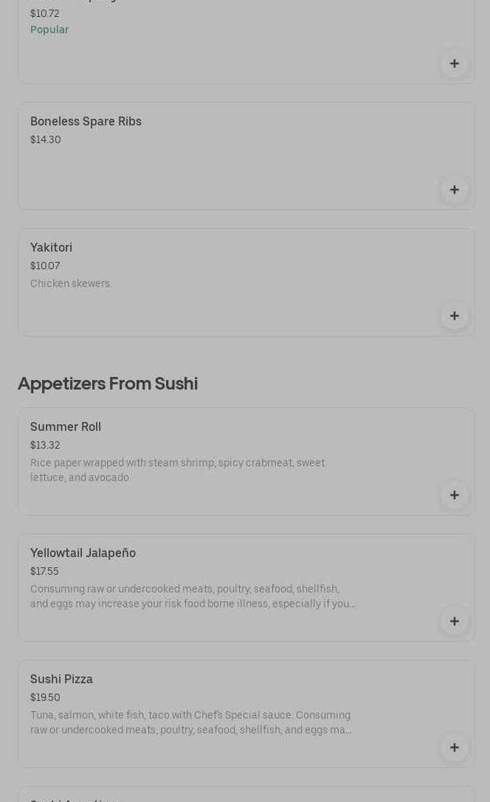Viewport: 490px width, 802px height.
Task: Click the Summer Roll rice paper description
Action: tap(177, 470)
